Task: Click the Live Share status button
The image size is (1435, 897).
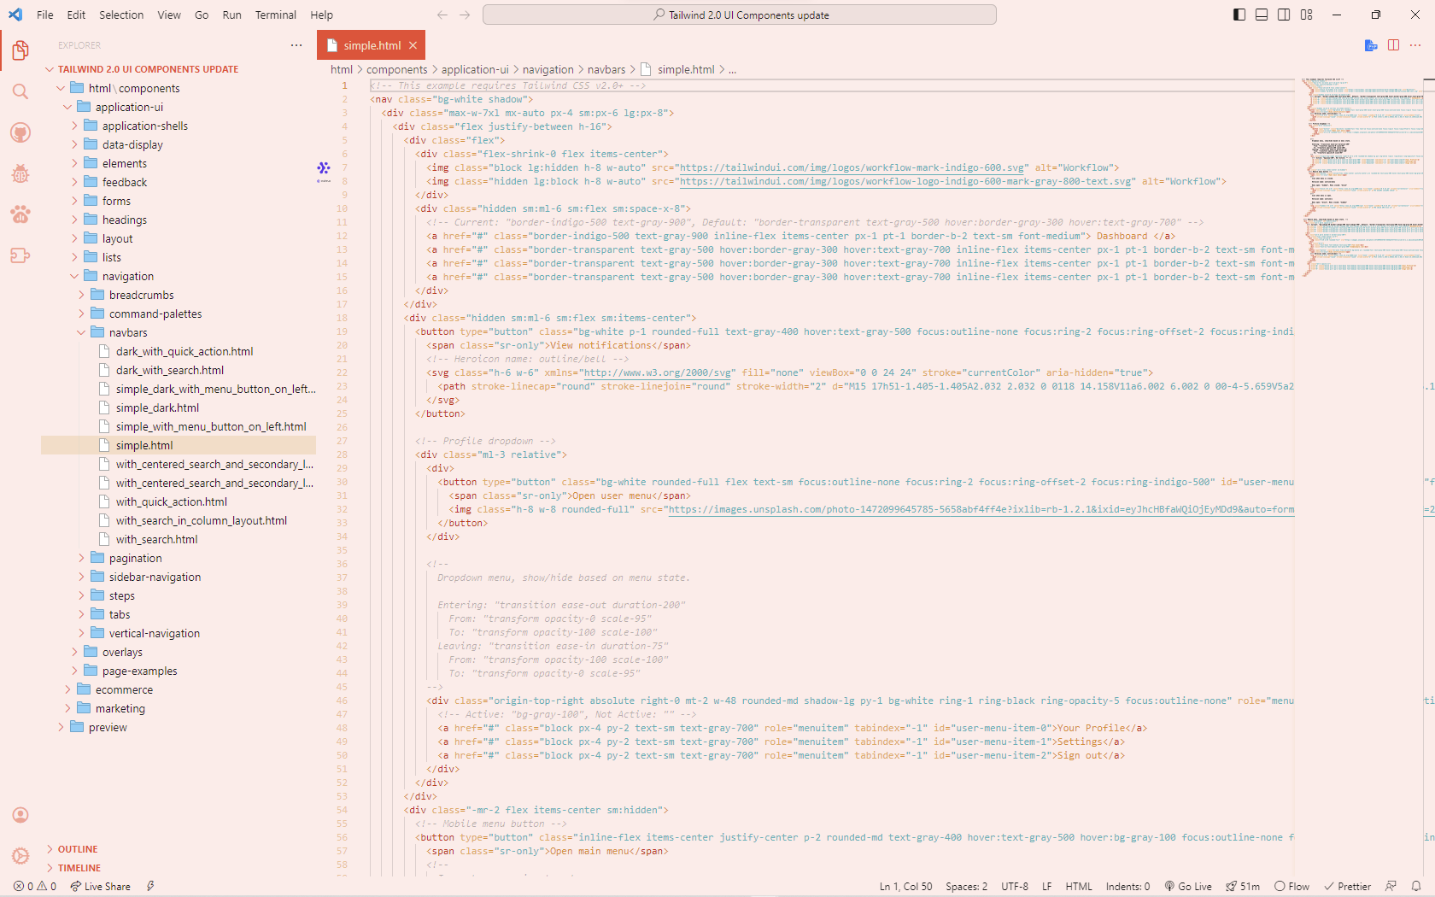Action: (x=101, y=886)
